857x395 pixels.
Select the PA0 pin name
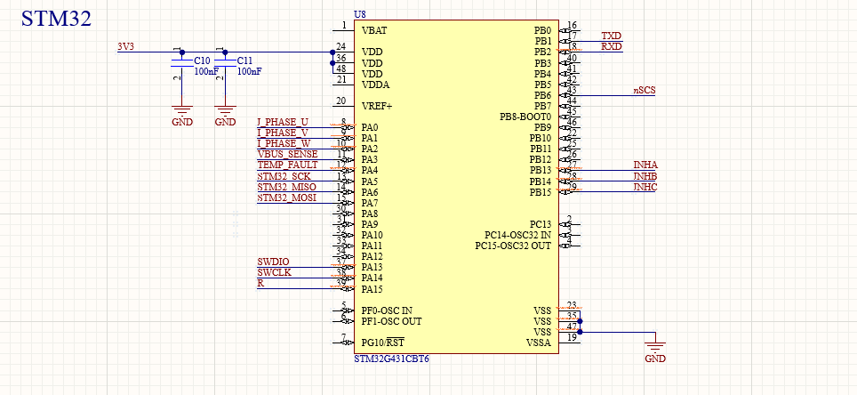pyautogui.click(x=370, y=127)
